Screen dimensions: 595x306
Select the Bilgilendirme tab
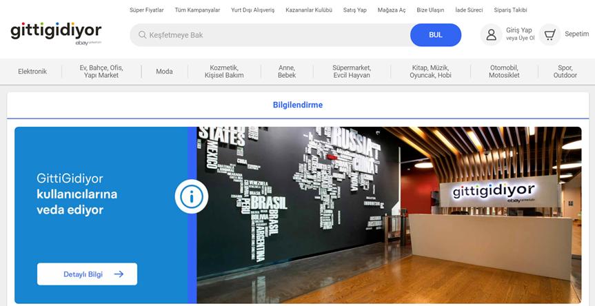[298, 105]
